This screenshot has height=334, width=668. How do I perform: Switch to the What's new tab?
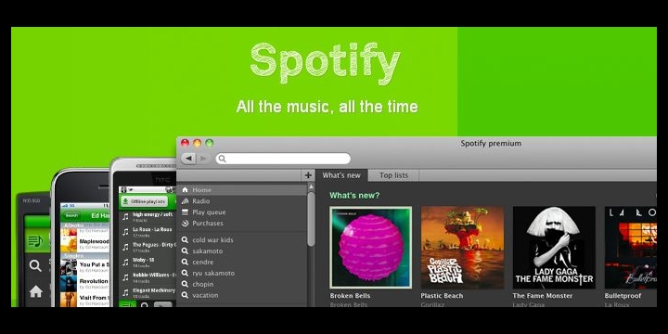pos(341,175)
